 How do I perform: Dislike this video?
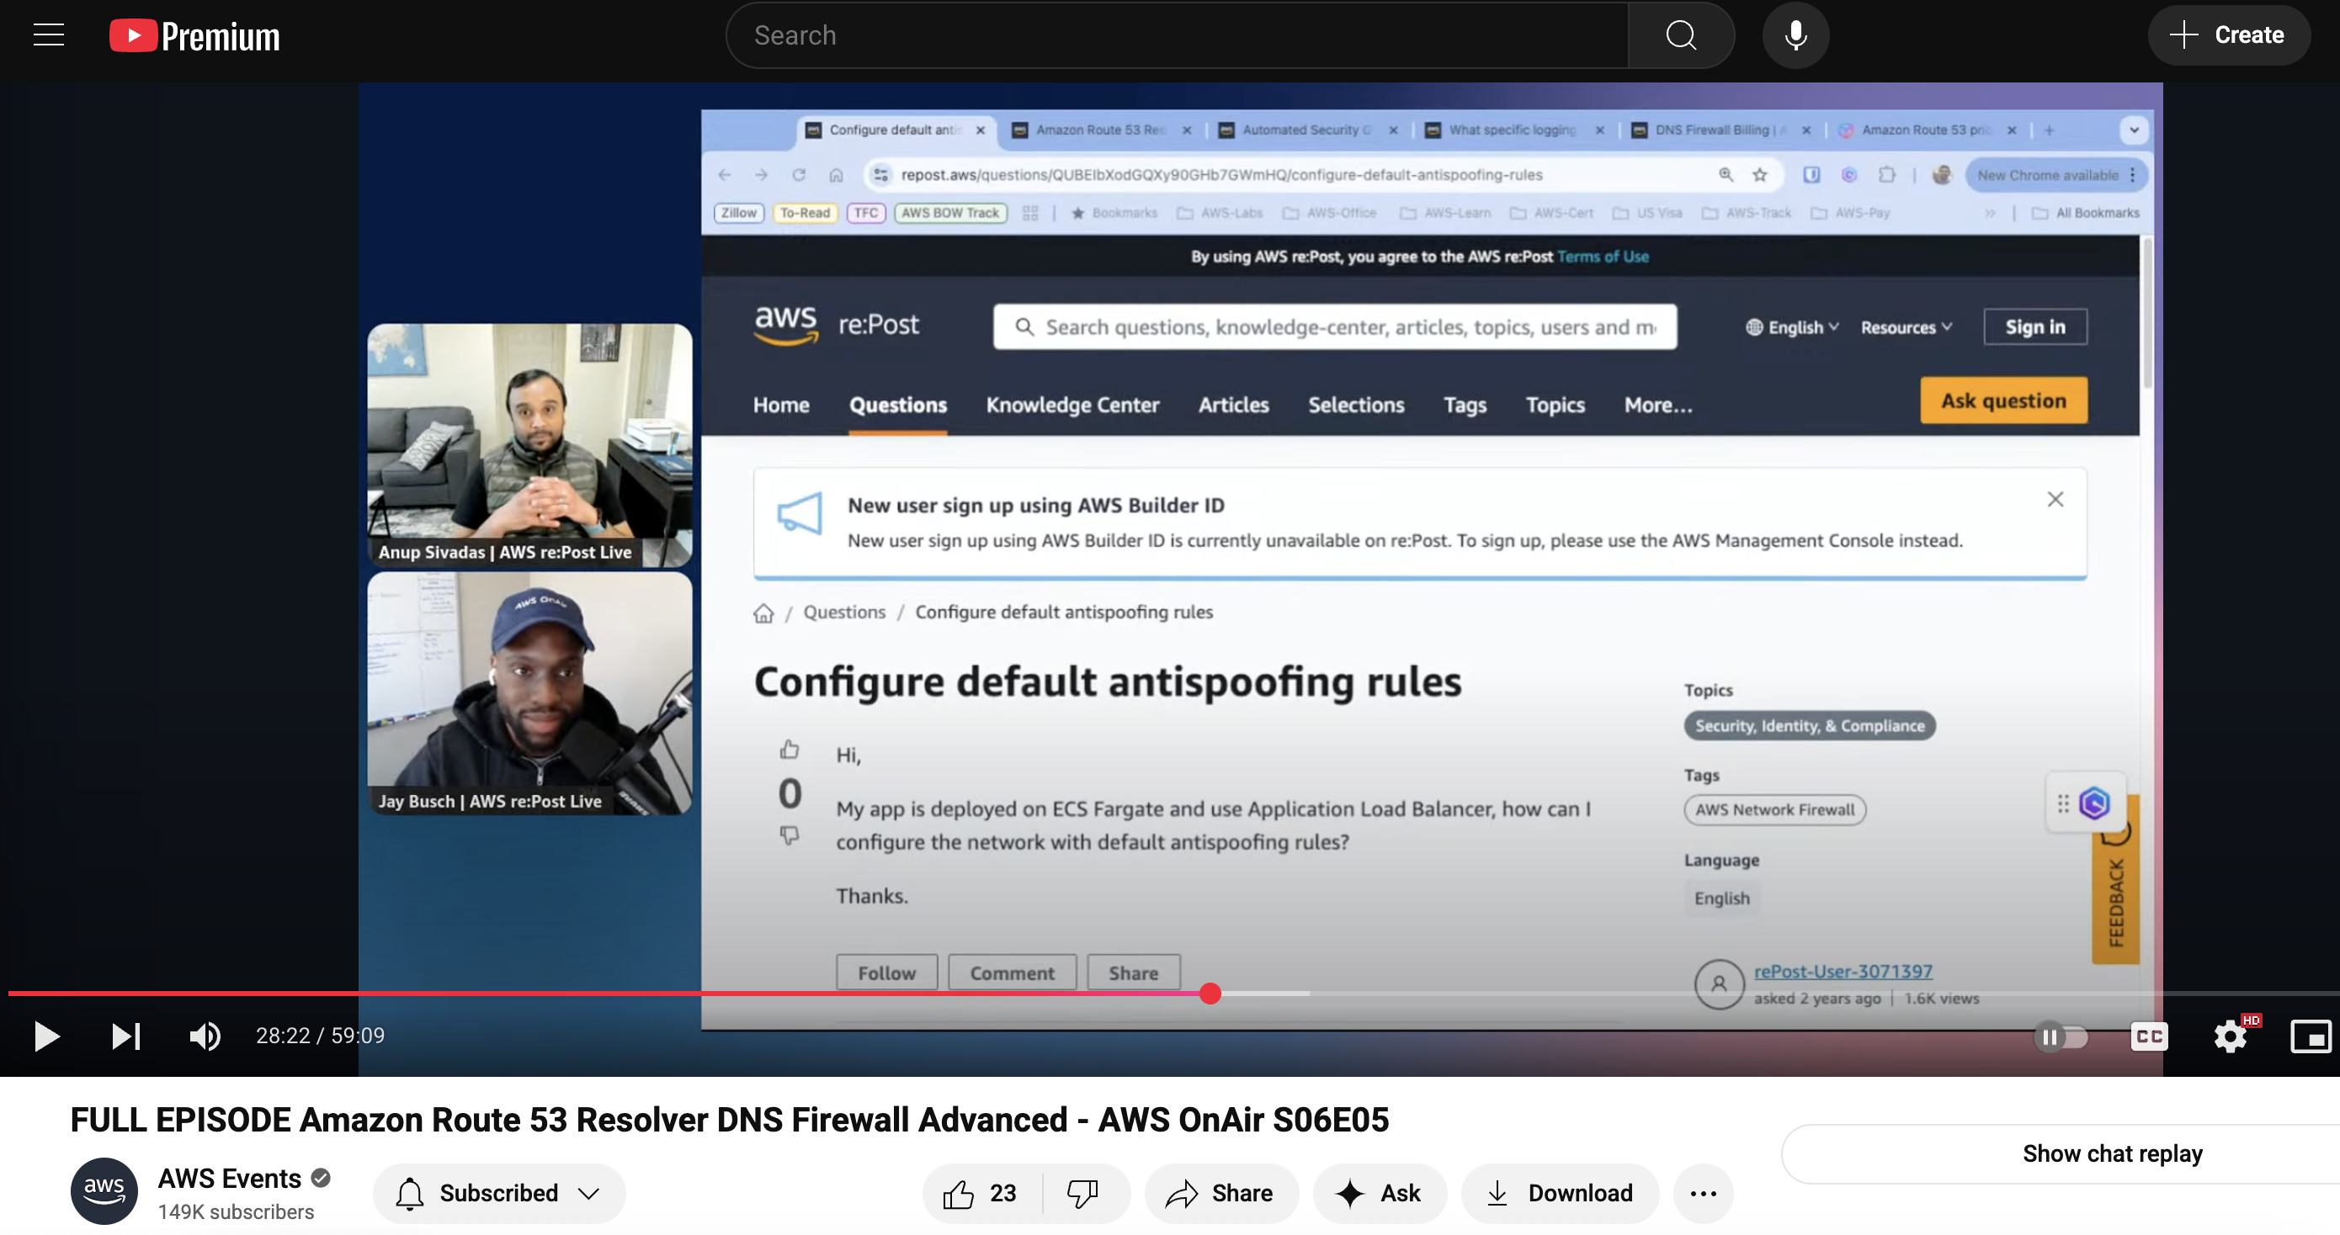(x=1082, y=1193)
